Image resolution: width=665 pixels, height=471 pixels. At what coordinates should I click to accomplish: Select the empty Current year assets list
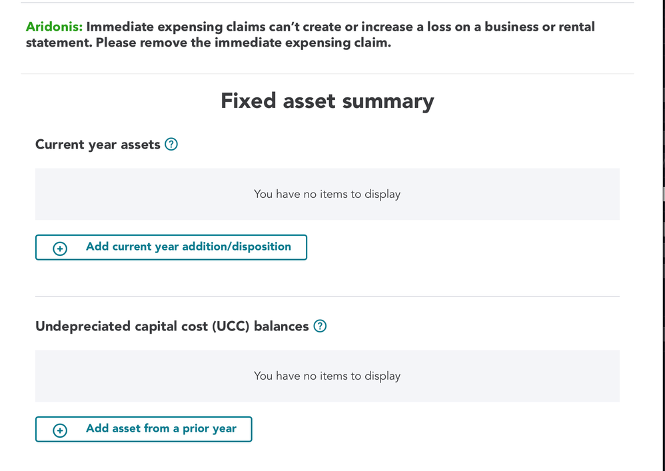coord(327,194)
